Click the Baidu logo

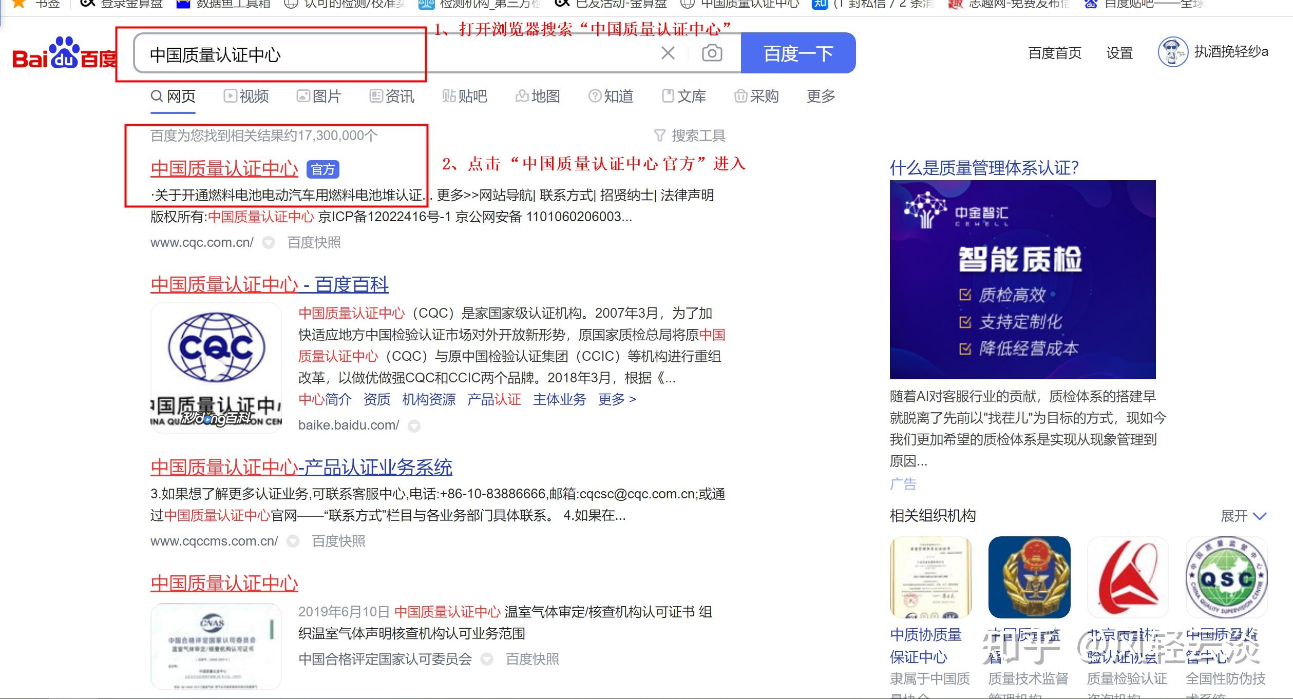pos(64,53)
